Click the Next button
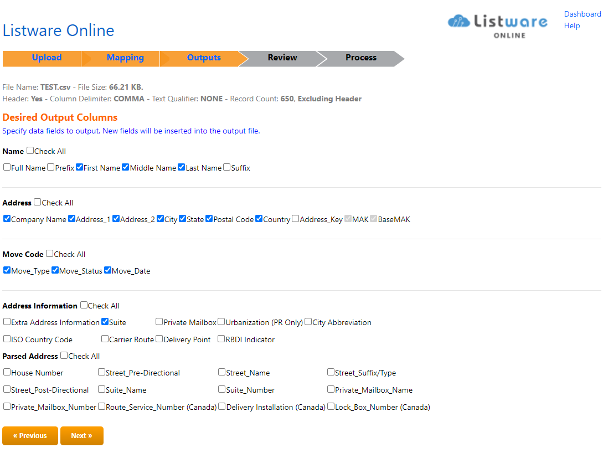The width and height of the screenshot is (603, 458). (81, 436)
